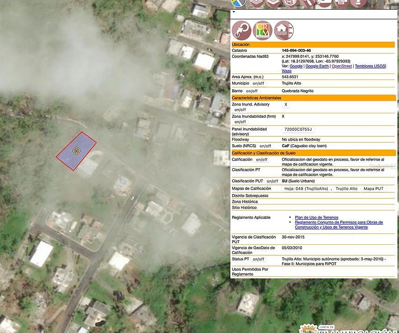Toggle Suelo (NRCS) layer on/off
The width and height of the screenshot is (399, 333).
265,146
